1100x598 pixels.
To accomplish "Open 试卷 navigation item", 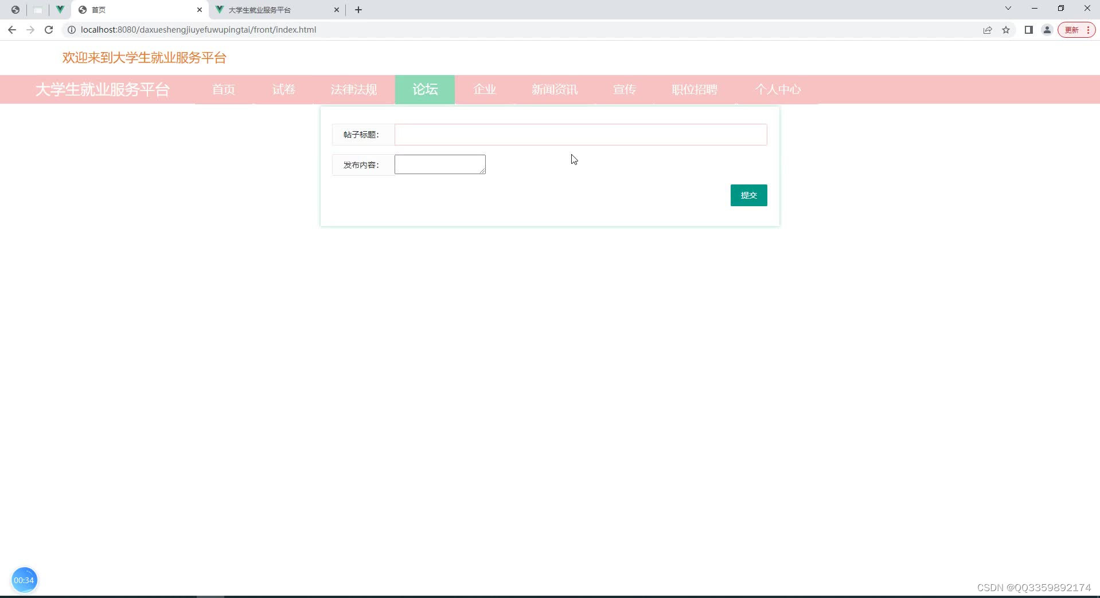I will click(x=284, y=89).
